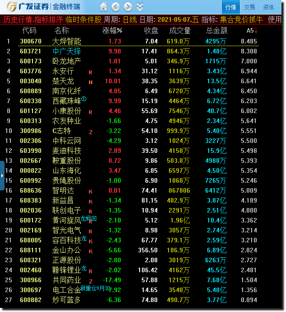This screenshot has height=312, width=286.
Task: Click the K marker next to 金山办公
Action: click(x=91, y=251)
